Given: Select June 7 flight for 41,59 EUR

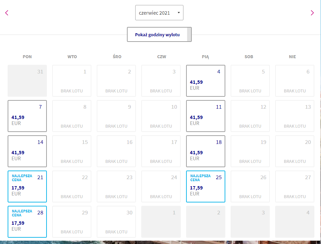Looking at the screenshot, I should [x=27, y=116].
